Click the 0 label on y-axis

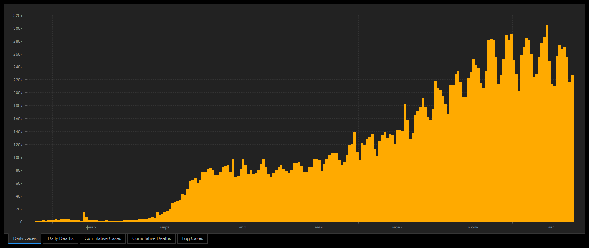click(x=21, y=222)
